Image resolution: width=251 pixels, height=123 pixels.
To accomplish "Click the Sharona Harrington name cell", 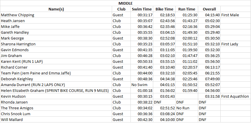I will tap(18, 44).
